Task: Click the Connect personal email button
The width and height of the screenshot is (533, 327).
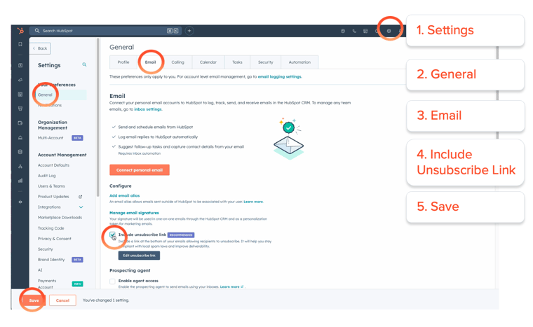Action: pos(140,170)
